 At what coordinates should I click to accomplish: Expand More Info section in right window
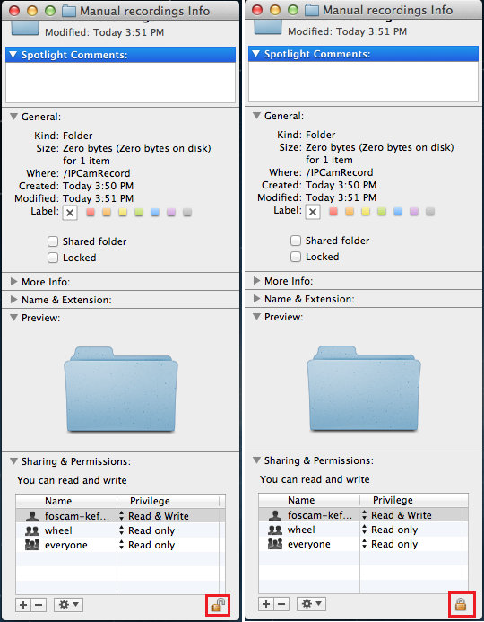[256, 280]
